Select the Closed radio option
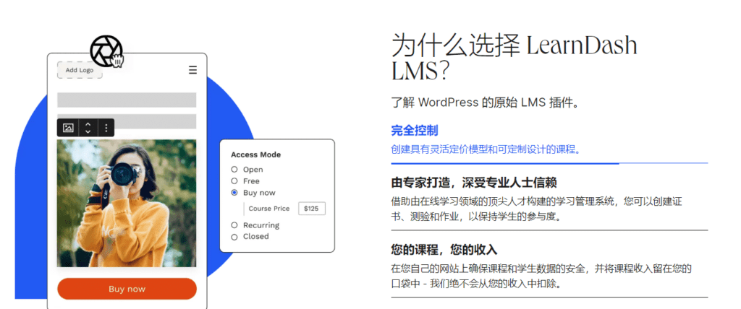Screen dimensions: 741x309 [234, 237]
